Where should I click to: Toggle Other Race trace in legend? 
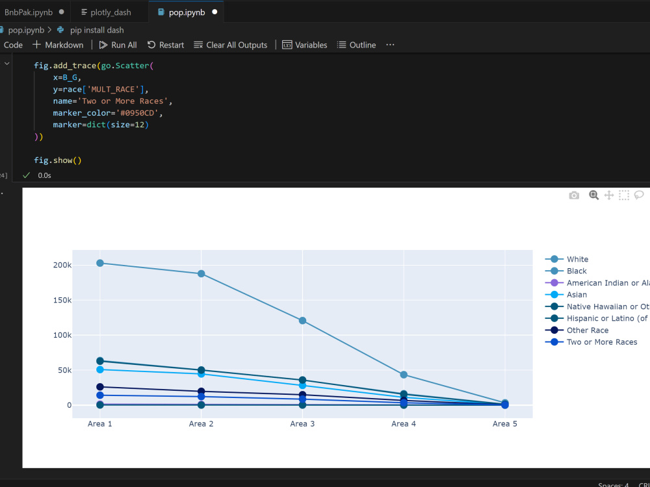[577, 330]
